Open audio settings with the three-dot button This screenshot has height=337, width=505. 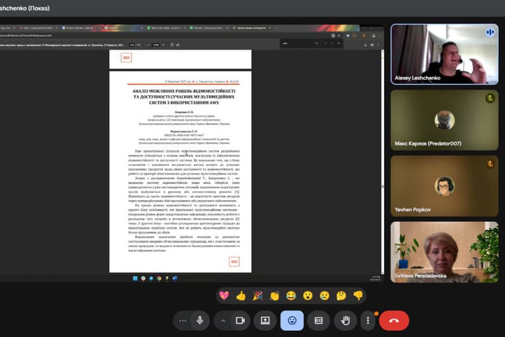(182, 320)
